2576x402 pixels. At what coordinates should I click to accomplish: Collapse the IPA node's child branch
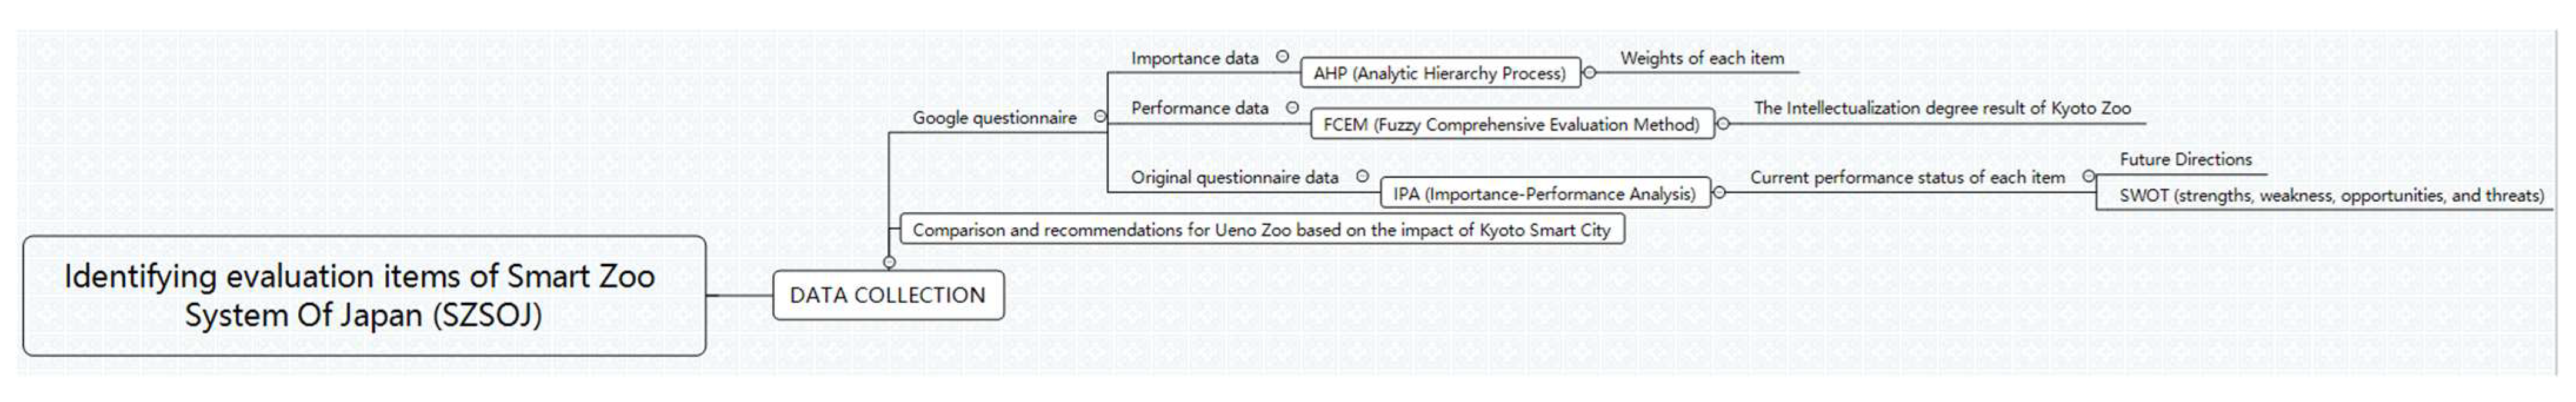click(x=1719, y=193)
